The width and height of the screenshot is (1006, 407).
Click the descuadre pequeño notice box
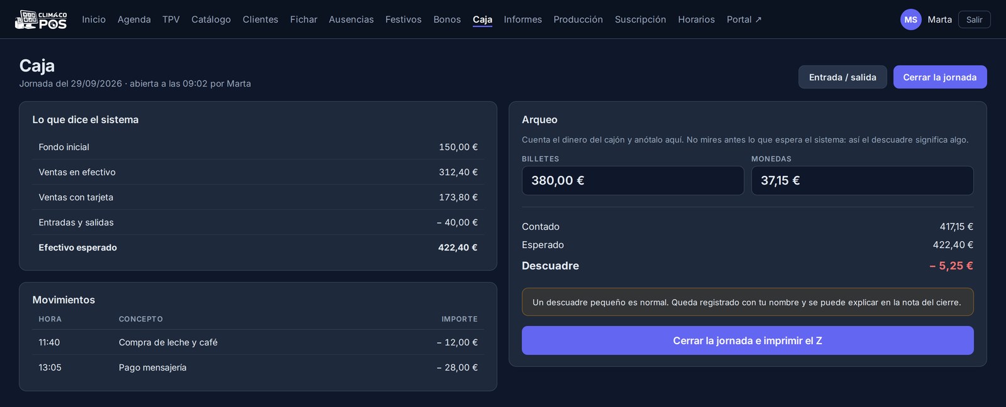[x=748, y=302]
